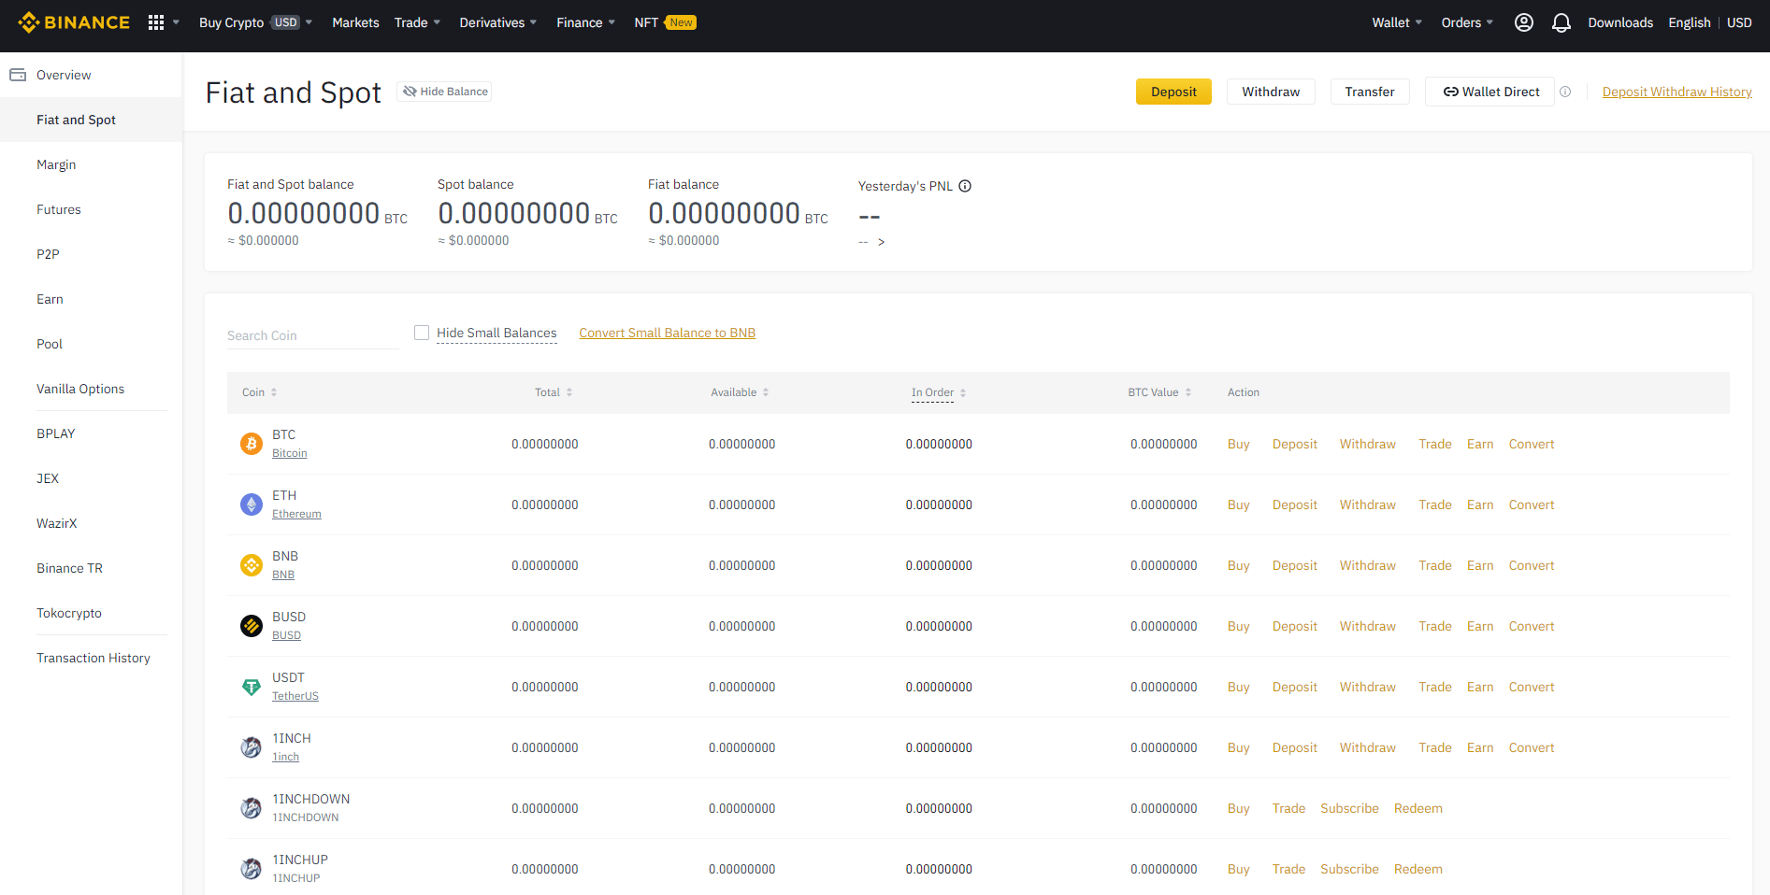Click the Overview wallet card icon

[18, 75]
